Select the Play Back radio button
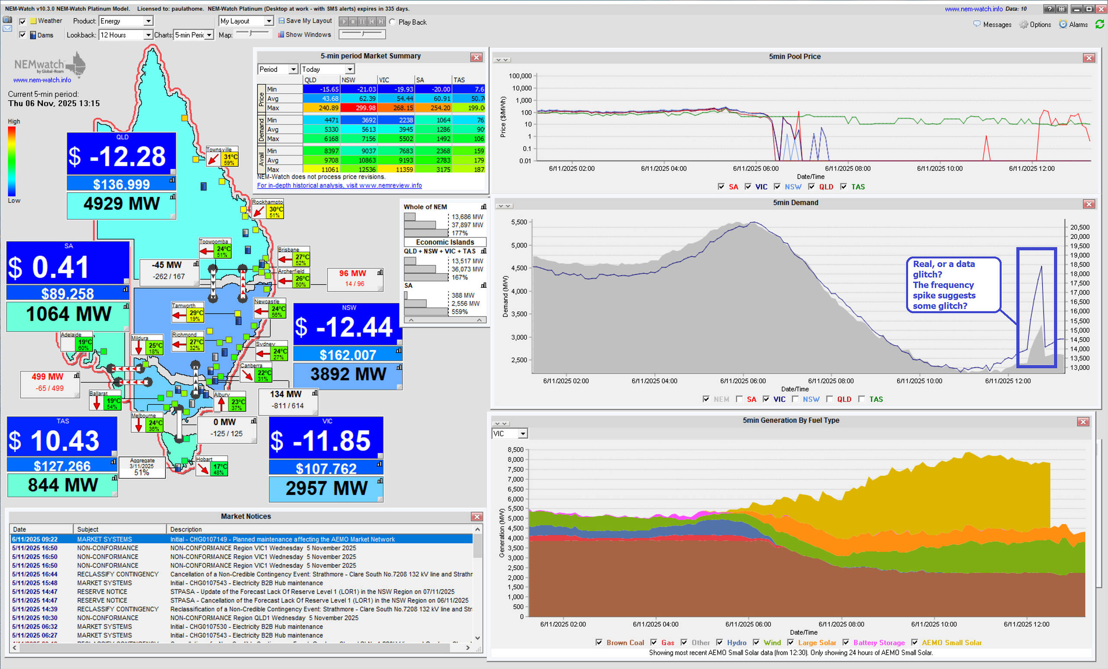The image size is (1108, 669). [393, 22]
